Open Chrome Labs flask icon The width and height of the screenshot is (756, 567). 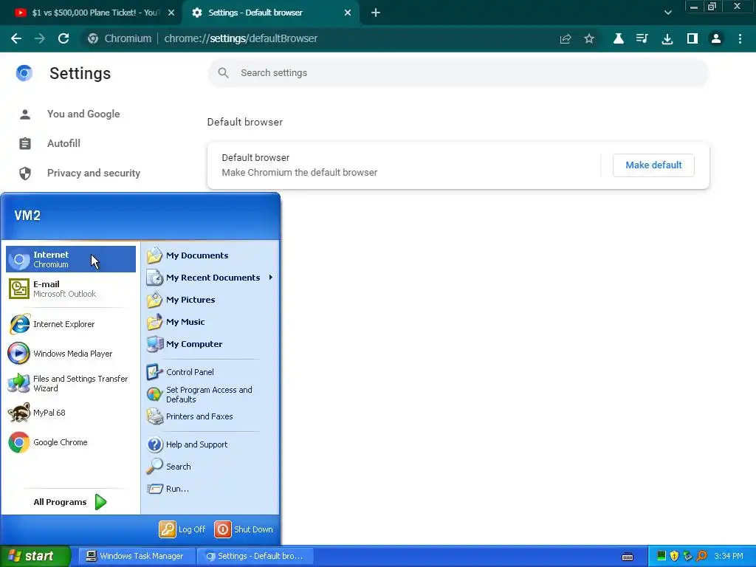(618, 38)
